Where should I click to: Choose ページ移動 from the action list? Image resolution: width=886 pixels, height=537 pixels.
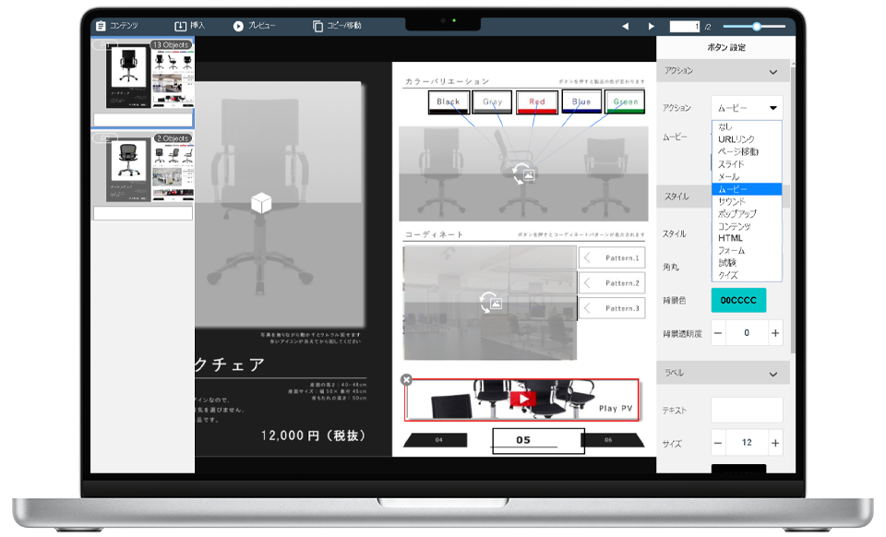[747, 151]
